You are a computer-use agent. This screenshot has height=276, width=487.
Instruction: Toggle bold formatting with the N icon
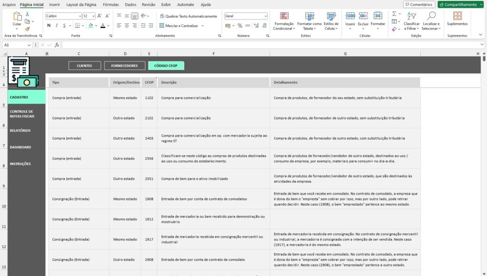tap(49, 25)
